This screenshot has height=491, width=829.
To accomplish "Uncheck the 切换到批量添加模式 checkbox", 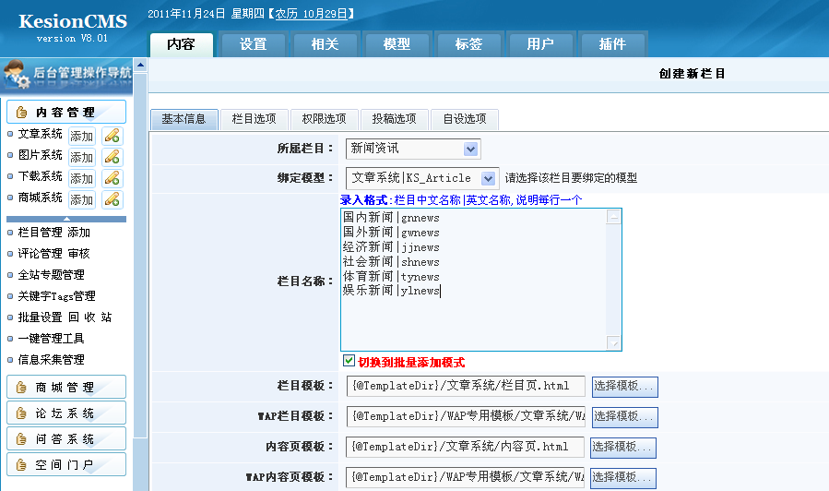I will 349,361.
